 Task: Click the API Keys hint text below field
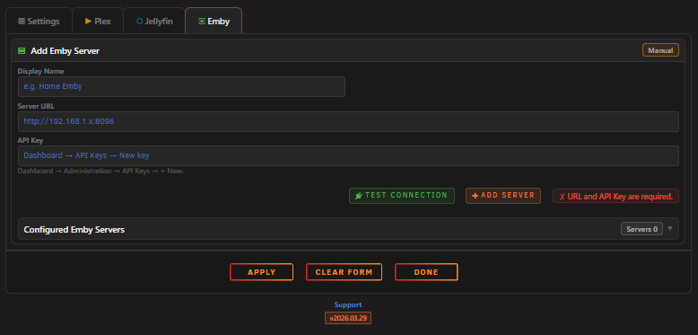(x=100, y=171)
